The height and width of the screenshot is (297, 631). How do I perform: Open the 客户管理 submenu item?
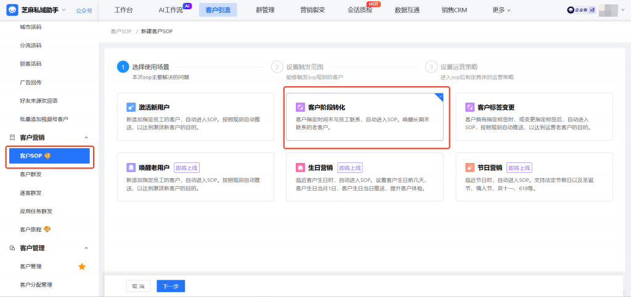point(31,266)
